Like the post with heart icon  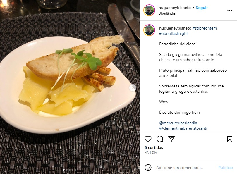click(148, 139)
